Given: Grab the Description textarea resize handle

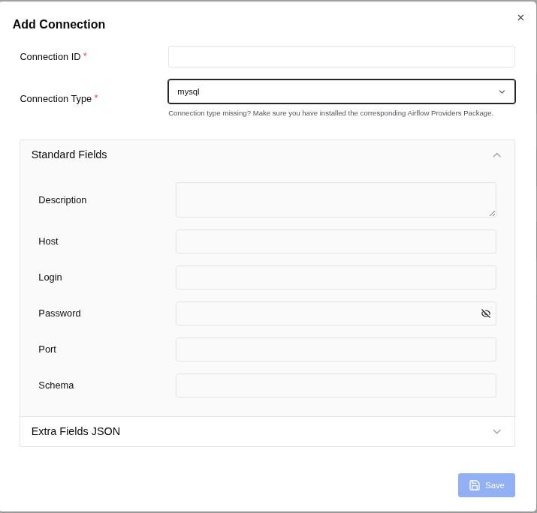Looking at the screenshot, I should 492,214.
